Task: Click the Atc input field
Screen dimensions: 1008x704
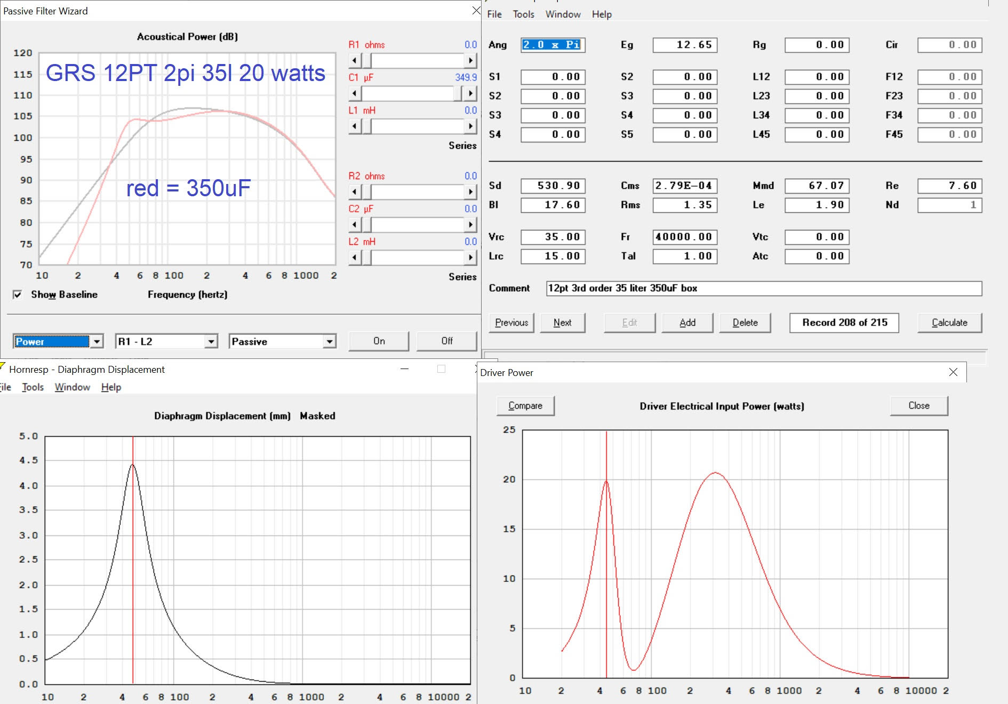Action: pyautogui.click(x=817, y=256)
